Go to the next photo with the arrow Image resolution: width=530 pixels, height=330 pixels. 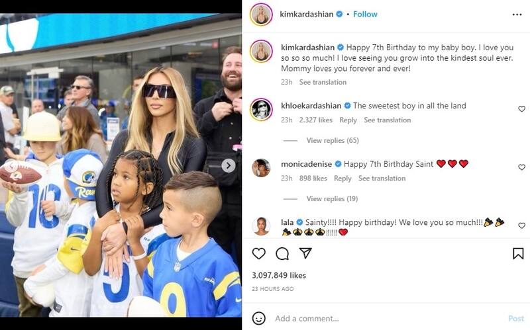[229, 165]
